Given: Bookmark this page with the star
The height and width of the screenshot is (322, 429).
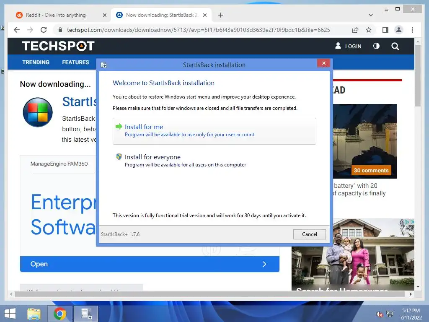Looking at the screenshot, I should click(369, 30).
